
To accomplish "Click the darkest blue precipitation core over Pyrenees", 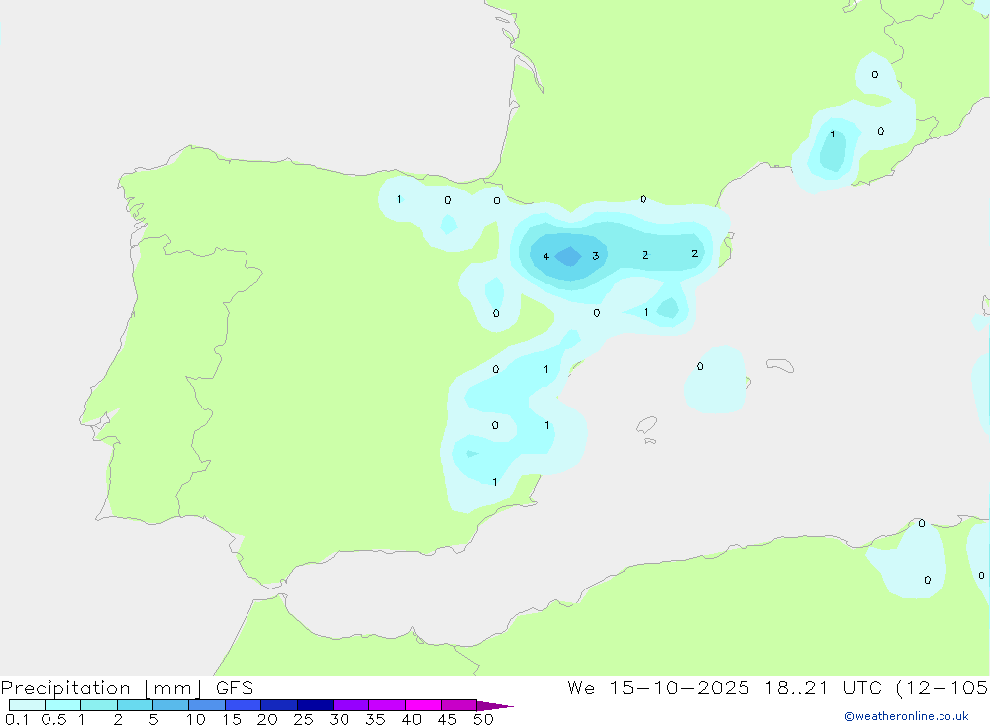I will pos(569,257).
